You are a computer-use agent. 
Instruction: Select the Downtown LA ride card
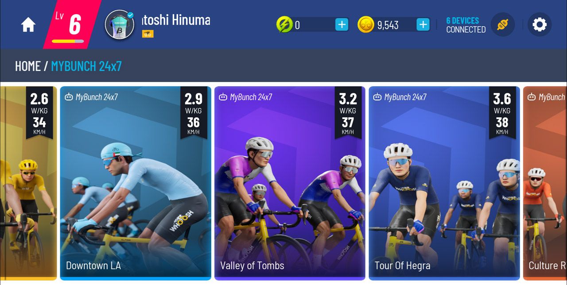[x=136, y=183]
